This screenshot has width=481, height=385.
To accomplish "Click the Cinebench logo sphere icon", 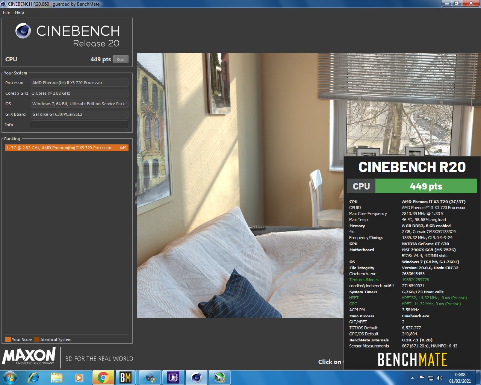I will (23, 31).
